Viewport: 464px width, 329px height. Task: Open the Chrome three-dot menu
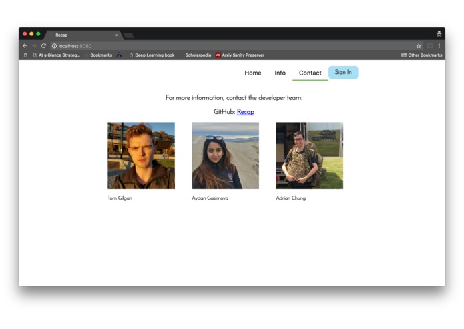click(439, 46)
